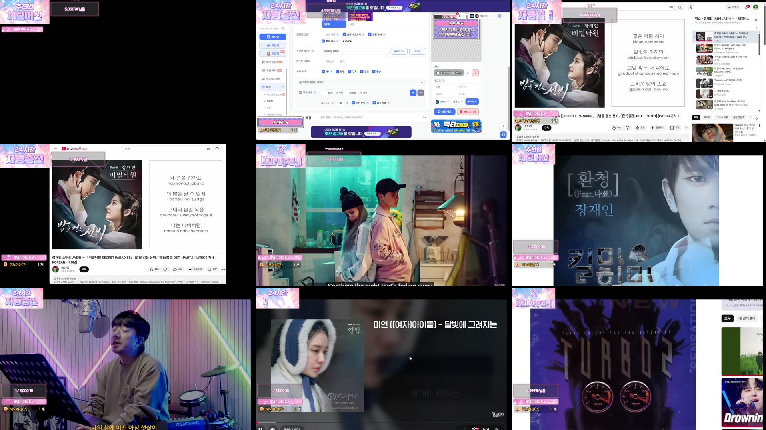Select the 리모컨 sidebar menu item

tap(272, 37)
